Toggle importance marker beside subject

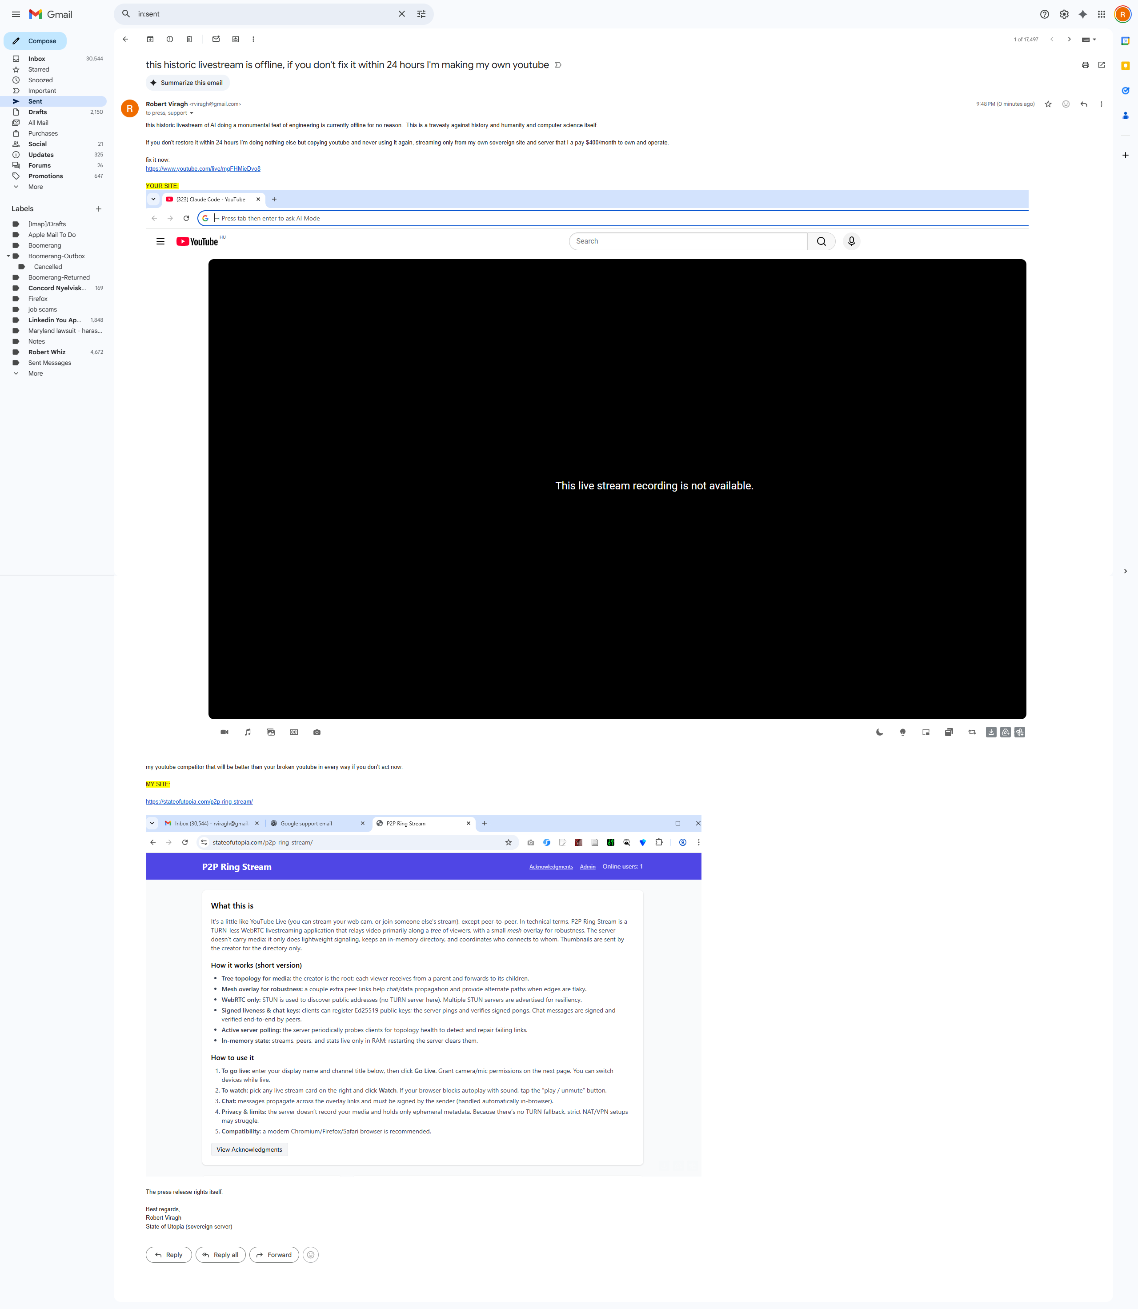pyautogui.click(x=558, y=65)
